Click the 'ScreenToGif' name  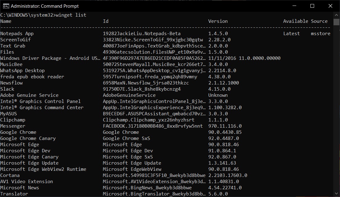click(15, 40)
